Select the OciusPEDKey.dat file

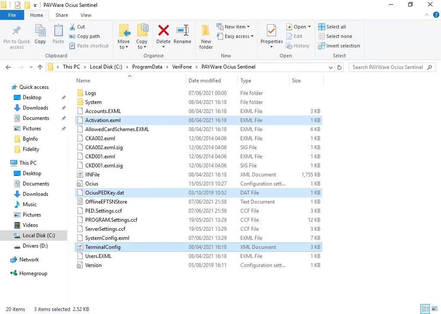[199, 193]
